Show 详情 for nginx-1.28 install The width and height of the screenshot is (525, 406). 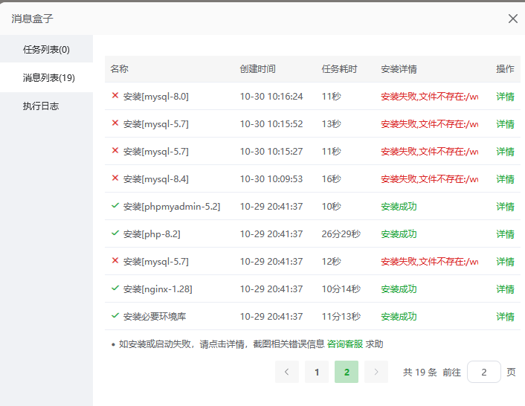pyautogui.click(x=505, y=289)
